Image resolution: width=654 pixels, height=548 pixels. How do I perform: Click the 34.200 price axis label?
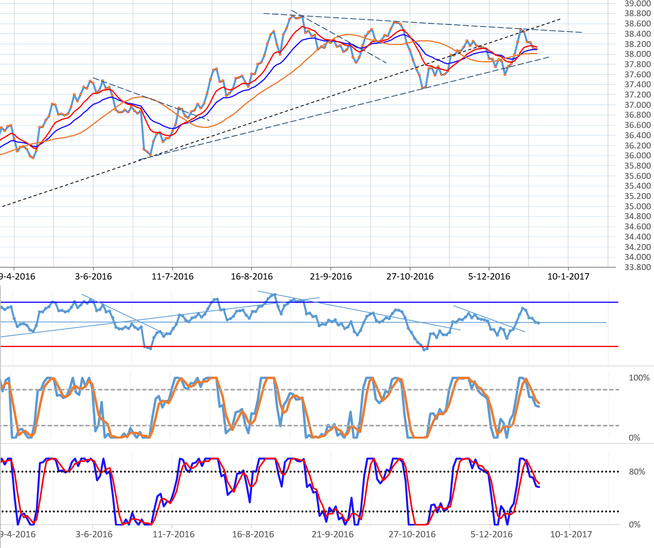[637, 247]
